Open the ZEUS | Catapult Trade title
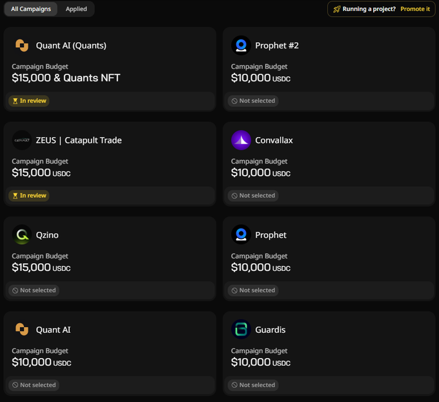The image size is (439, 402). tap(79, 140)
